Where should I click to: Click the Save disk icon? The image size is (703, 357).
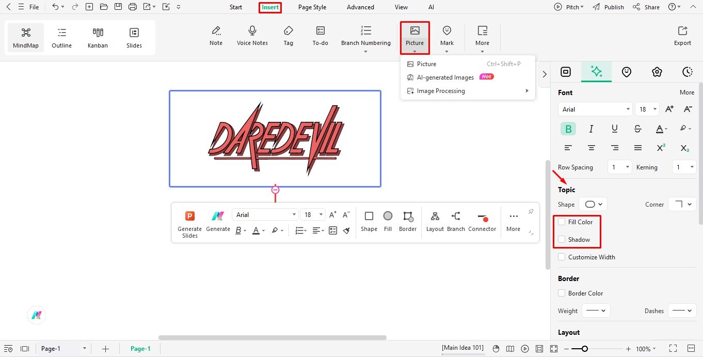click(118, 7)
